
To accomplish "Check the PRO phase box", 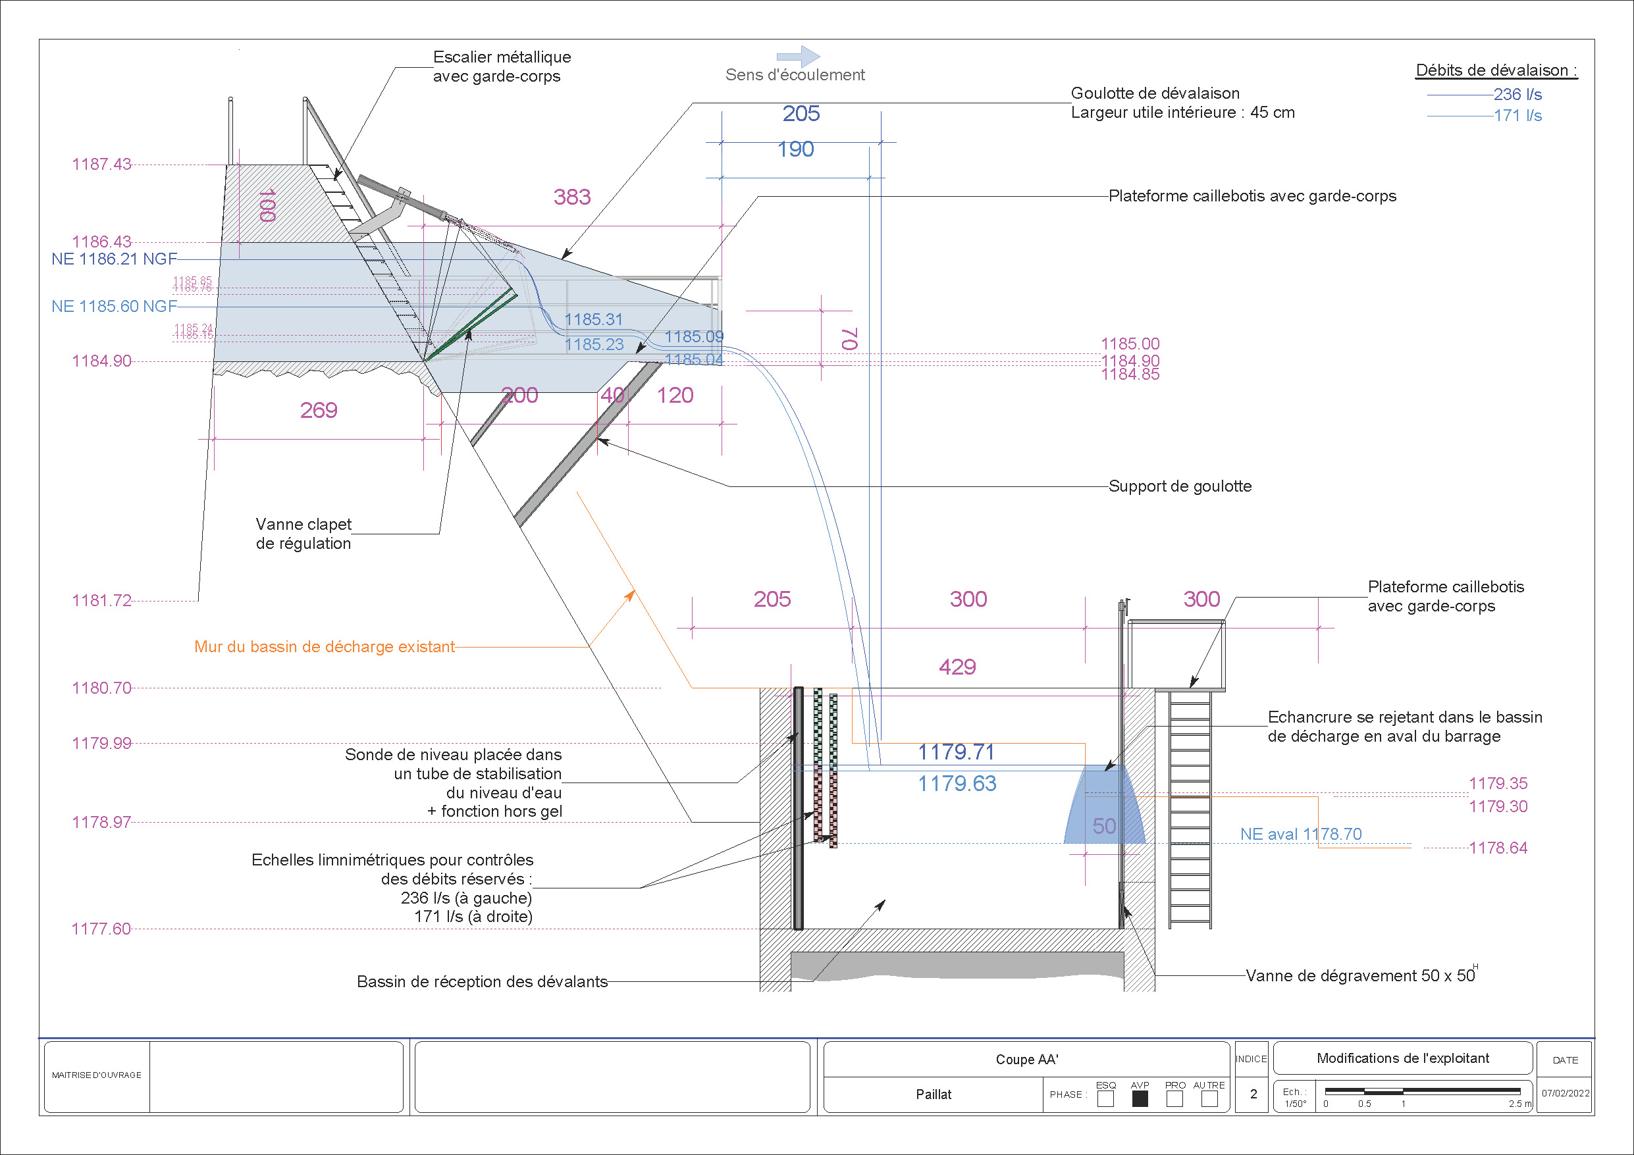I will (1175, 1099).
